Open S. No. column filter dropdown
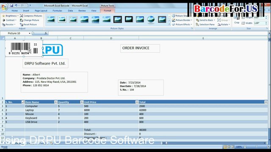 (23, 102)
